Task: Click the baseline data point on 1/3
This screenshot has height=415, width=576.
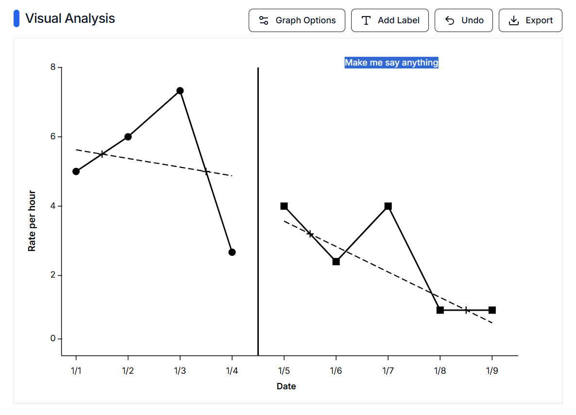Action: (180, 91)
